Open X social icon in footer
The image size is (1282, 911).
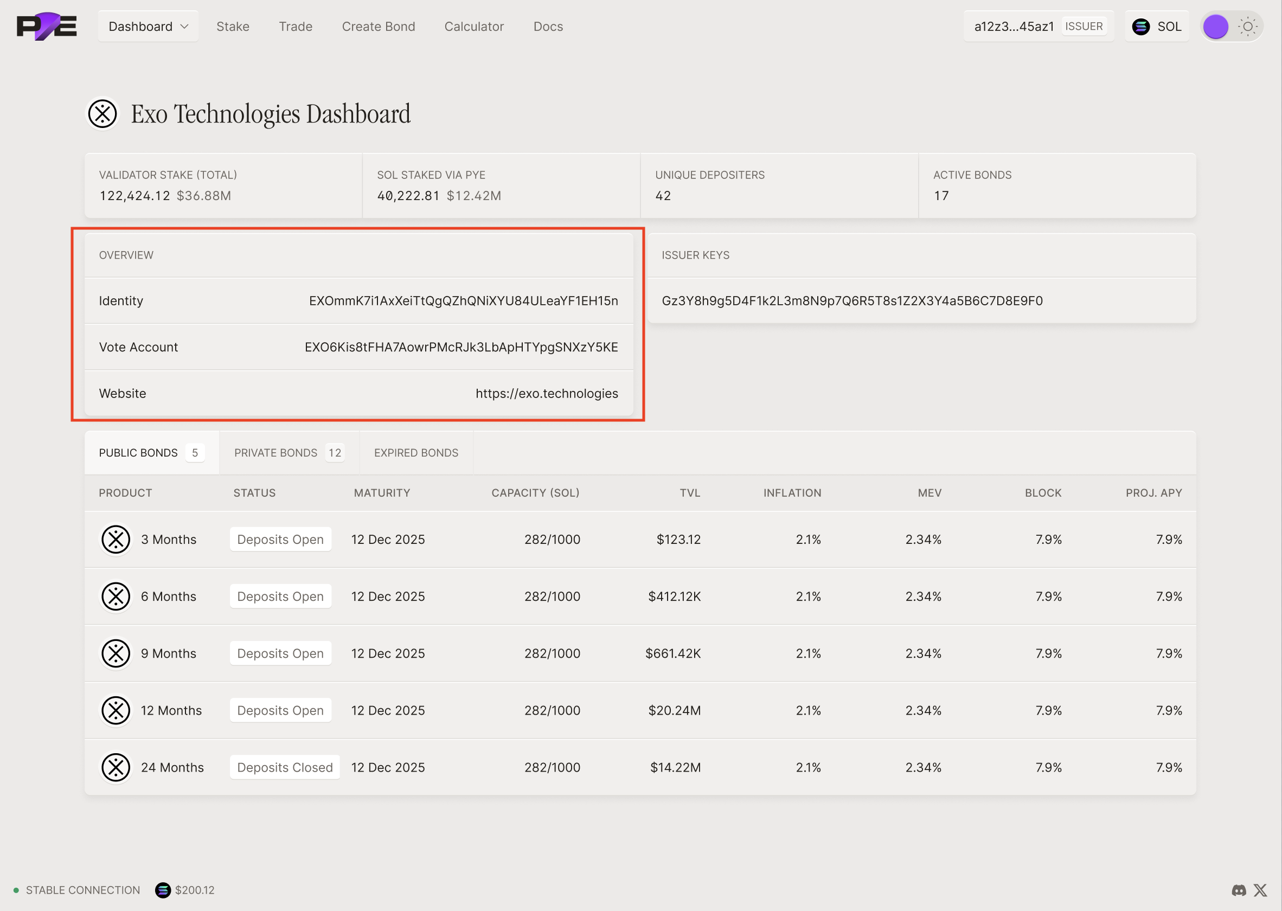click(1261, 890)
